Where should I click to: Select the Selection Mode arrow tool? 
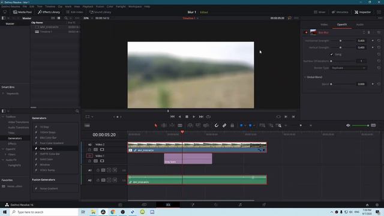coord(156,125)
